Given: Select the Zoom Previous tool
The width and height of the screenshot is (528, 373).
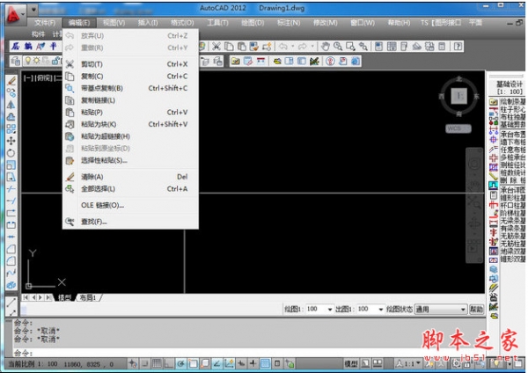Looking at the screenshot, I should [x=363, y=46].
